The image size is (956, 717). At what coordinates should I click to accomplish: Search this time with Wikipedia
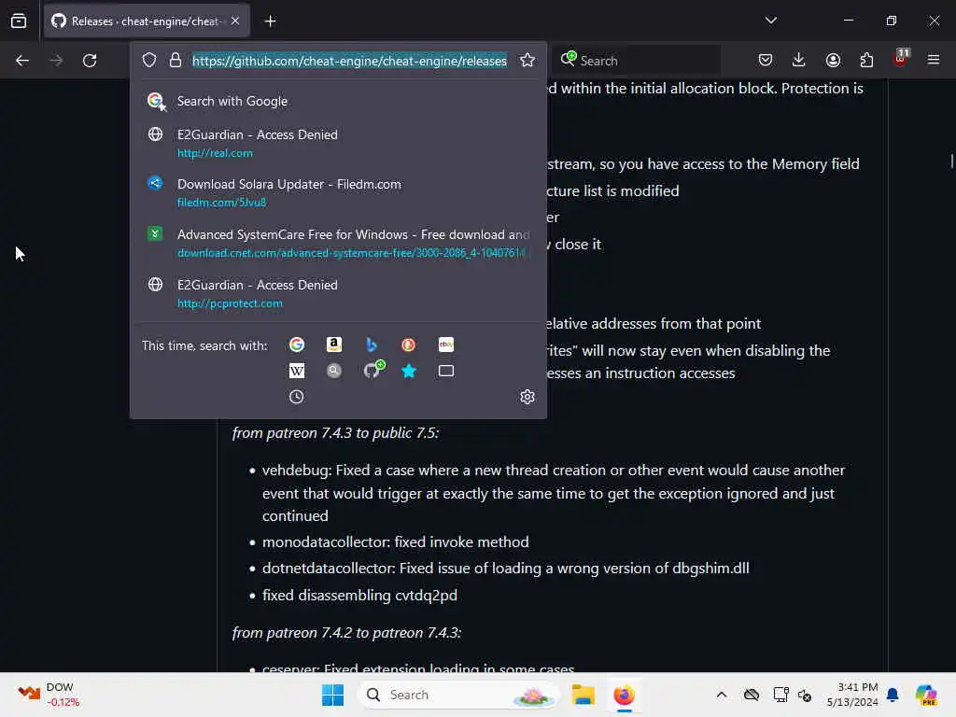tap(297, 371)
